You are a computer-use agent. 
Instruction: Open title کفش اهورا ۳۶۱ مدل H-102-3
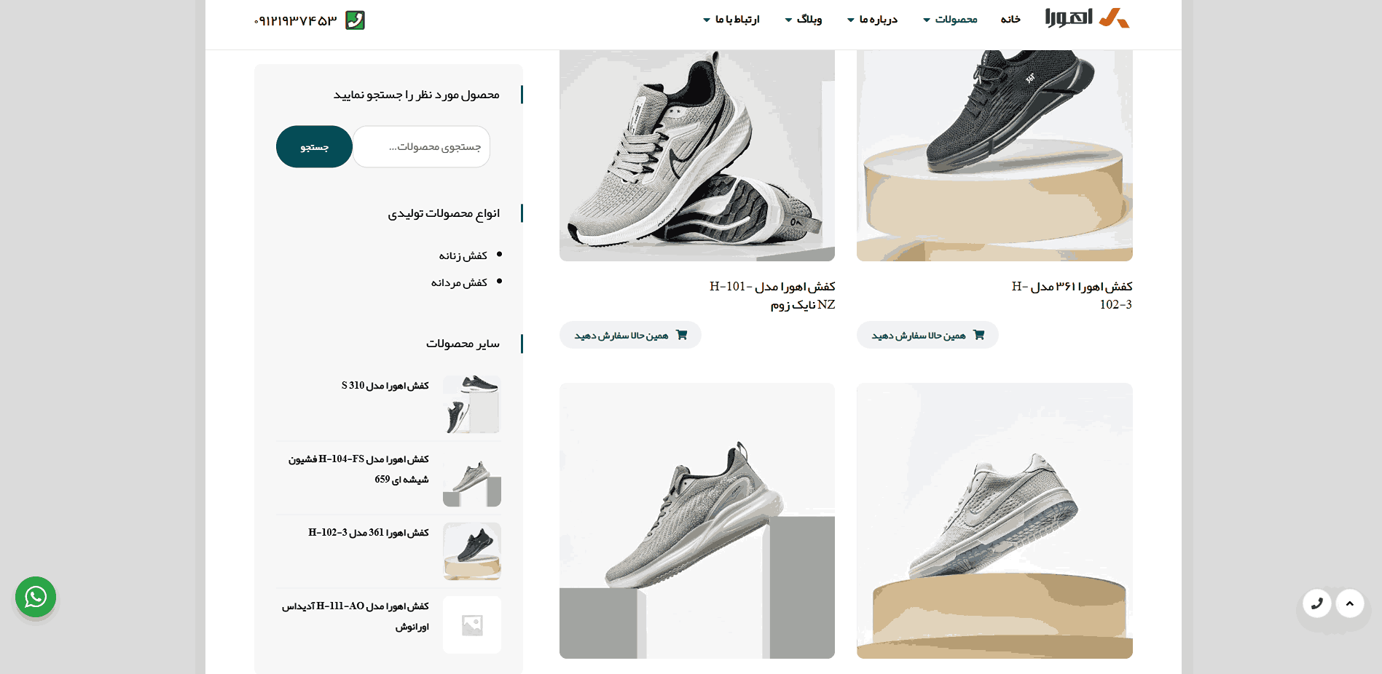coord(1072,296)
